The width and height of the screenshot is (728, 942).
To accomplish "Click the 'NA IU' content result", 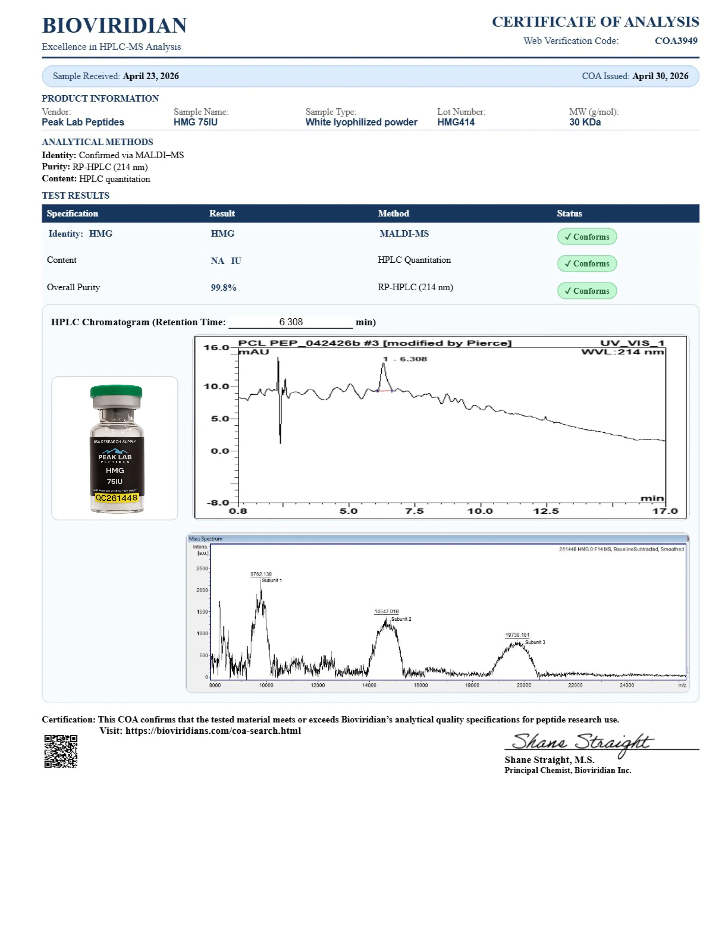I will (x=226, y=261).
